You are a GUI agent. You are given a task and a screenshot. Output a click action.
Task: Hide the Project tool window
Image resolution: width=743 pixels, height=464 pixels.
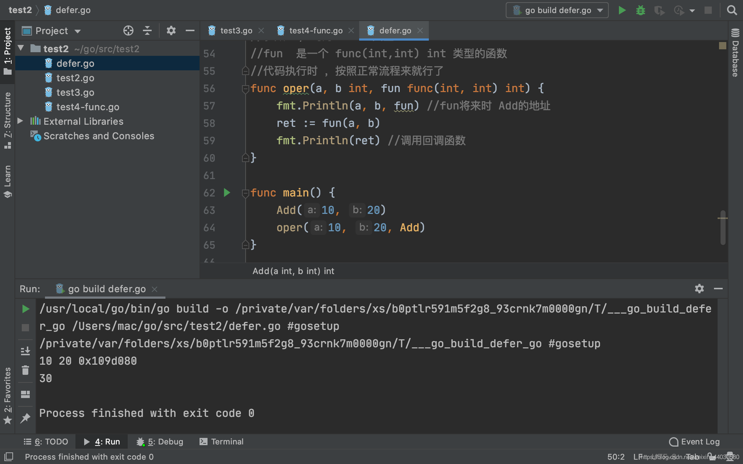tap(190, 30)
